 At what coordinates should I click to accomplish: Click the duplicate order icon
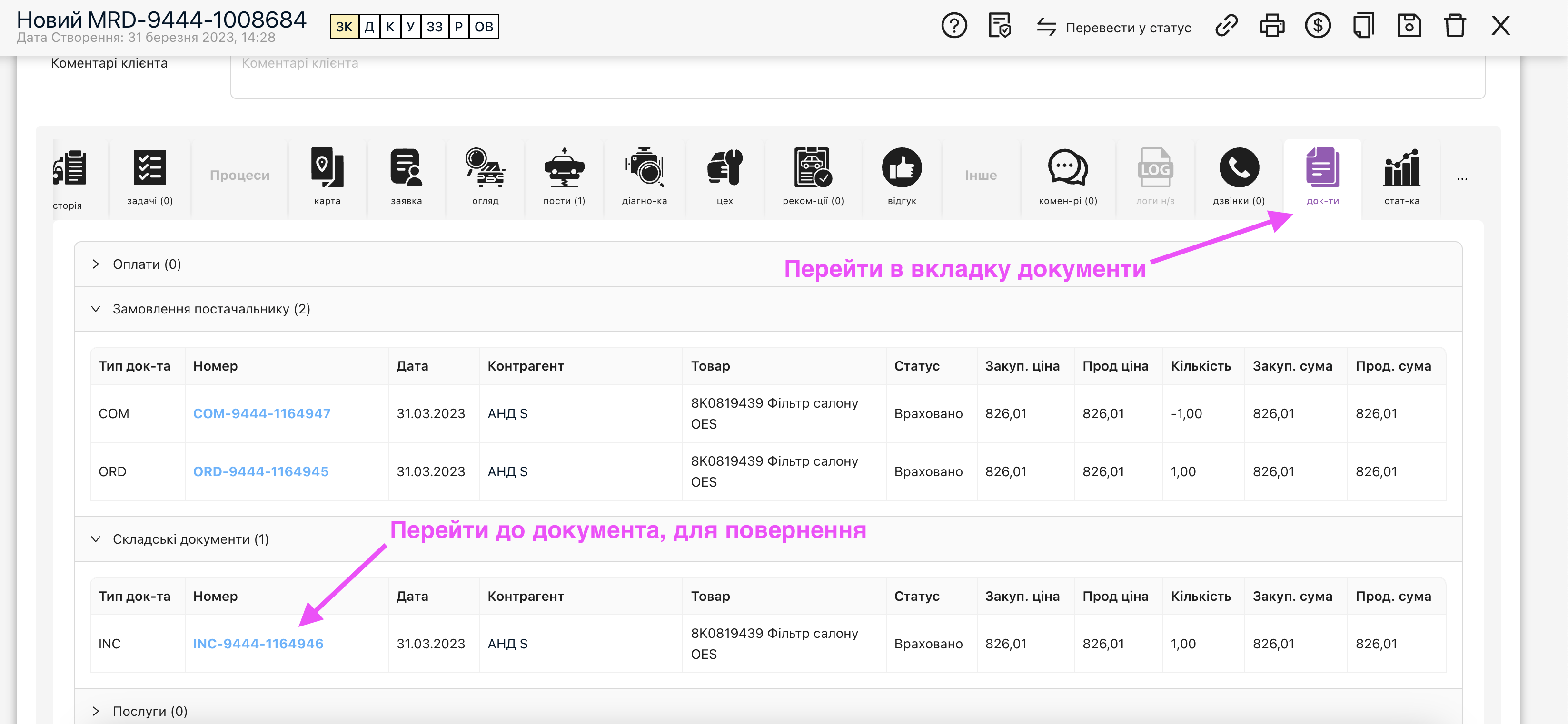(x=1363, y=26)
